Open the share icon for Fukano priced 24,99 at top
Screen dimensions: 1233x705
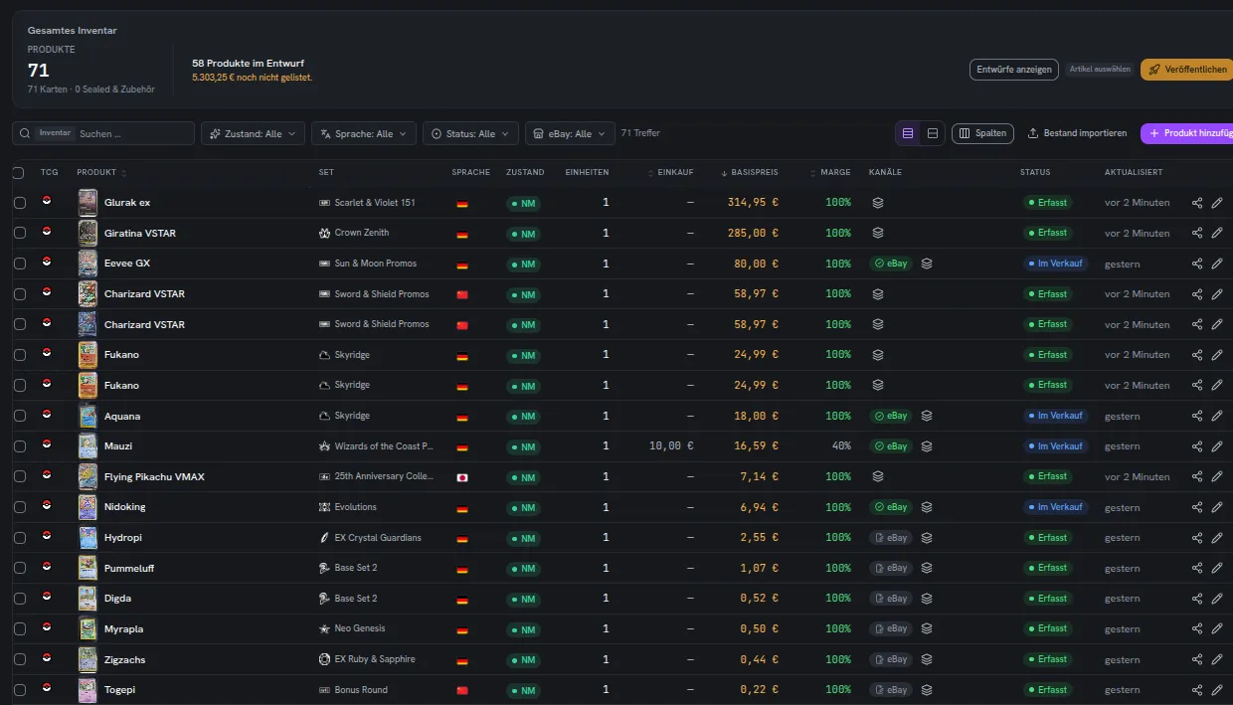[1196, 355]
